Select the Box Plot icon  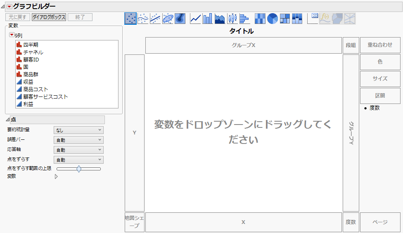coord(232,19)
